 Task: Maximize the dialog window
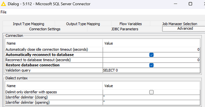(190, 4)
